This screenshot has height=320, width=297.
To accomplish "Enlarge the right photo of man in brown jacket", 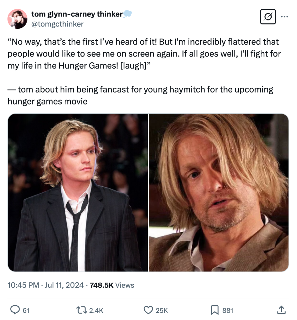I will (x=218, y=193).
